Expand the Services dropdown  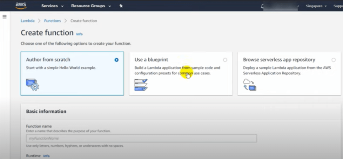coord(52,6)
